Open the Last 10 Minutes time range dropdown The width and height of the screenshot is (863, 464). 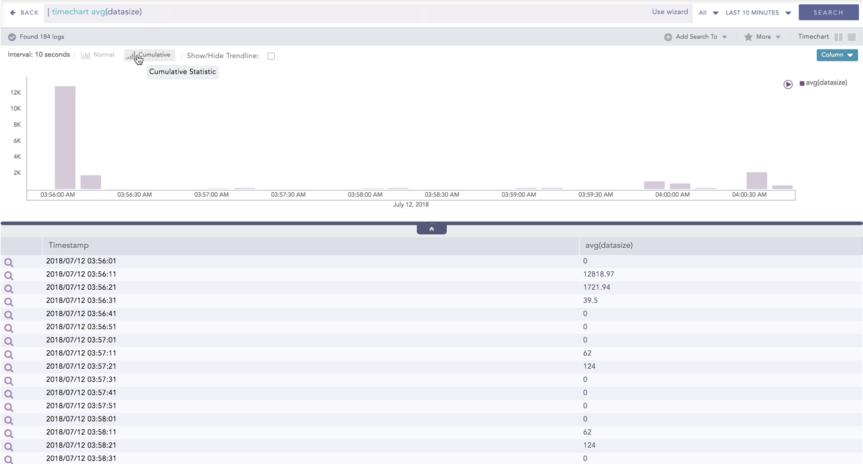pyautogui.click(x=758, y=13)
